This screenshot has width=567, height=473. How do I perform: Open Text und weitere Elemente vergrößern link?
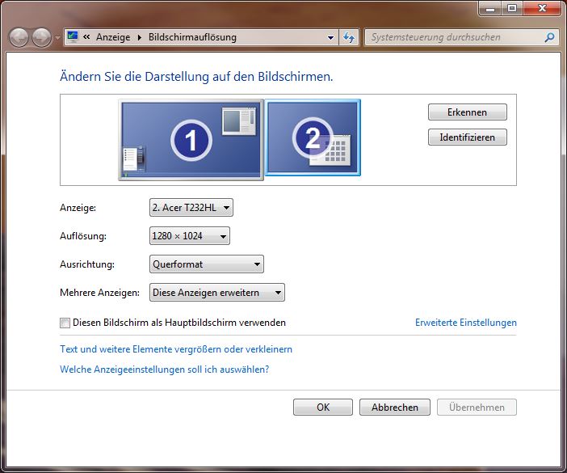click(x=176, y=349)
